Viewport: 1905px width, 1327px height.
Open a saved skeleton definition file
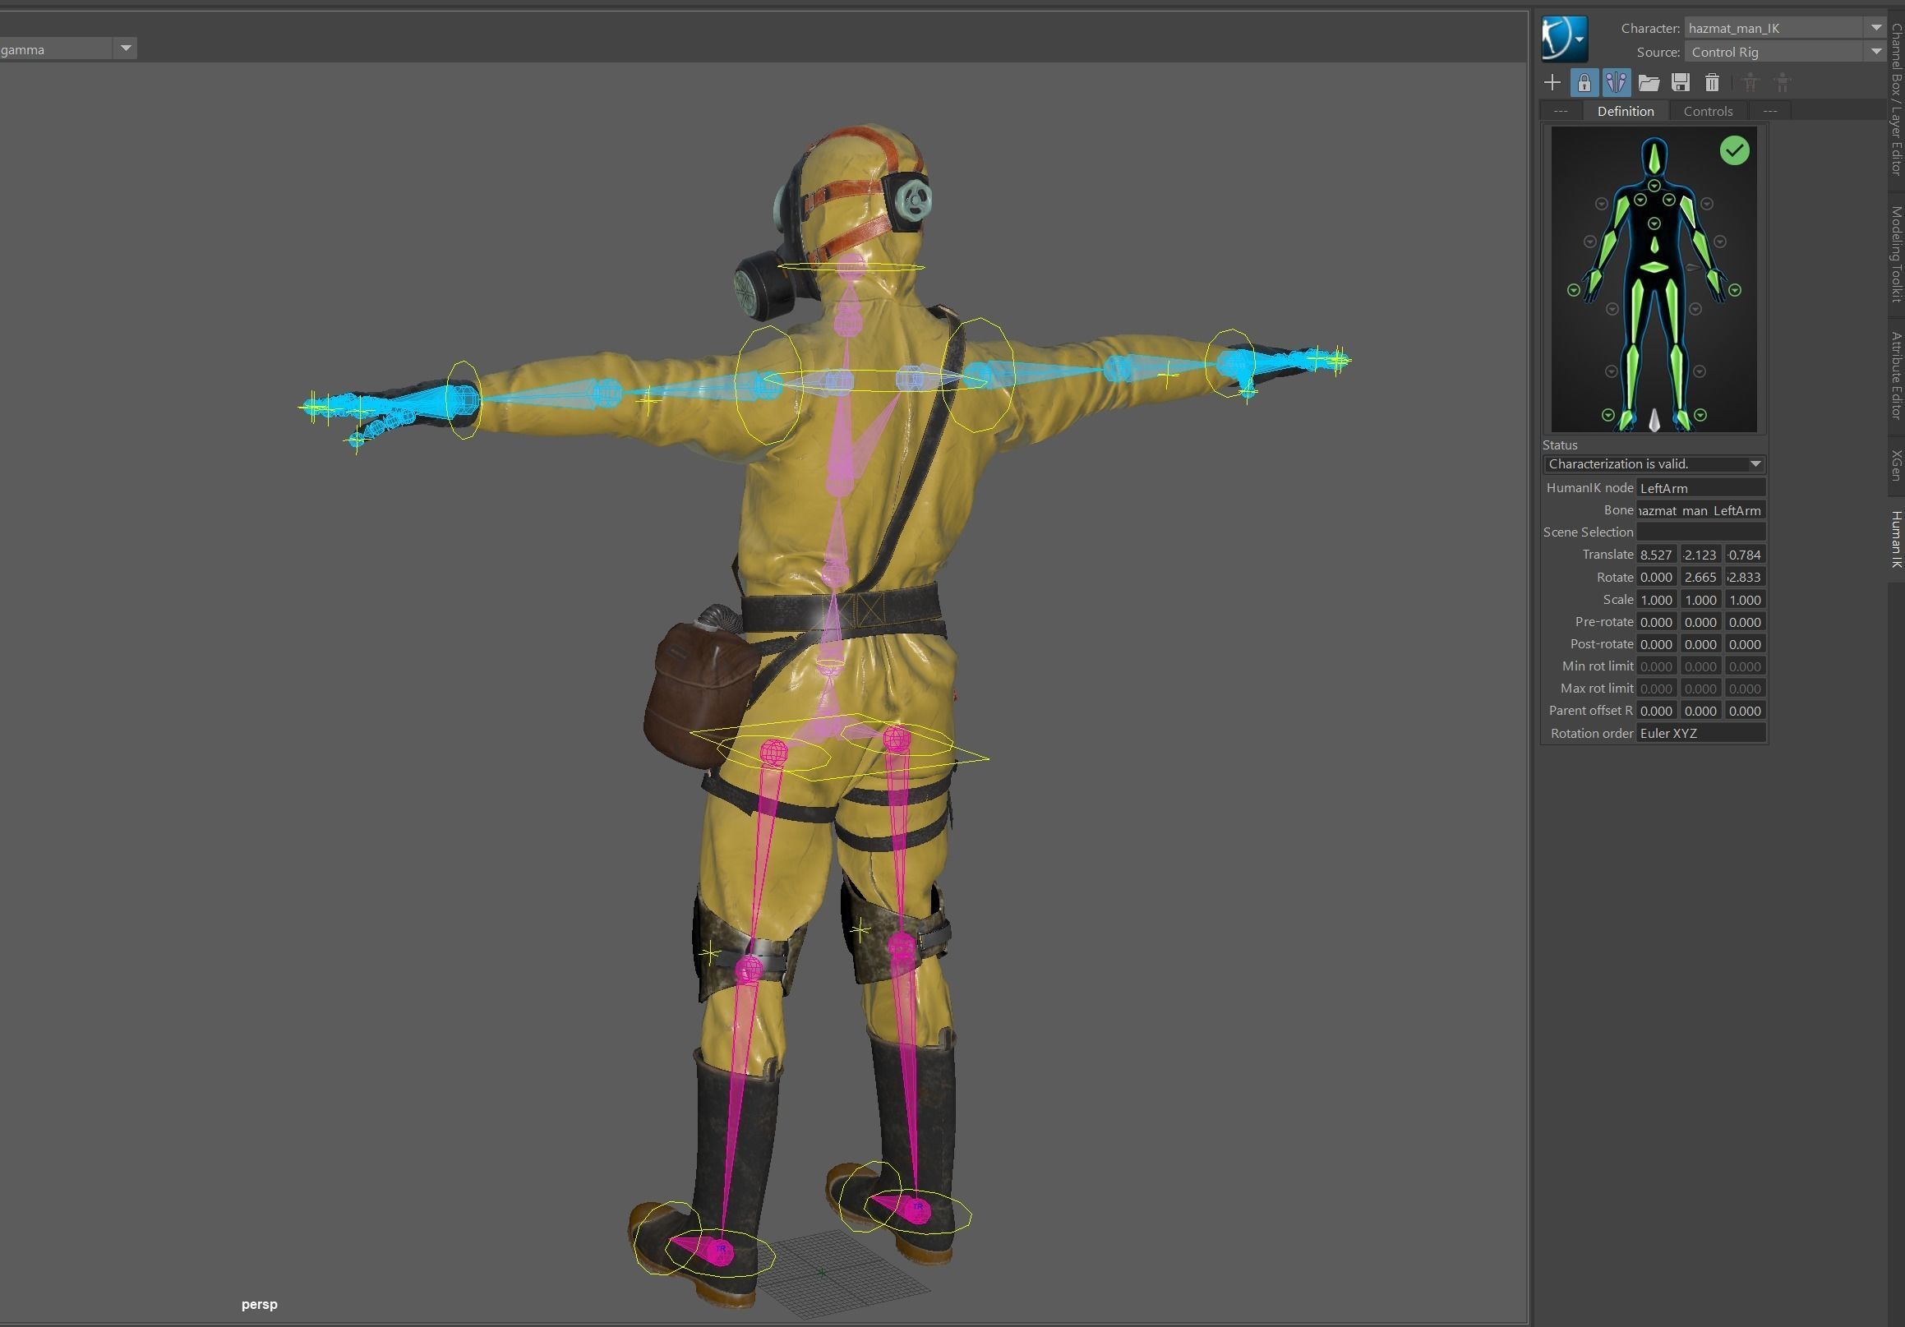click(1649, 82)
